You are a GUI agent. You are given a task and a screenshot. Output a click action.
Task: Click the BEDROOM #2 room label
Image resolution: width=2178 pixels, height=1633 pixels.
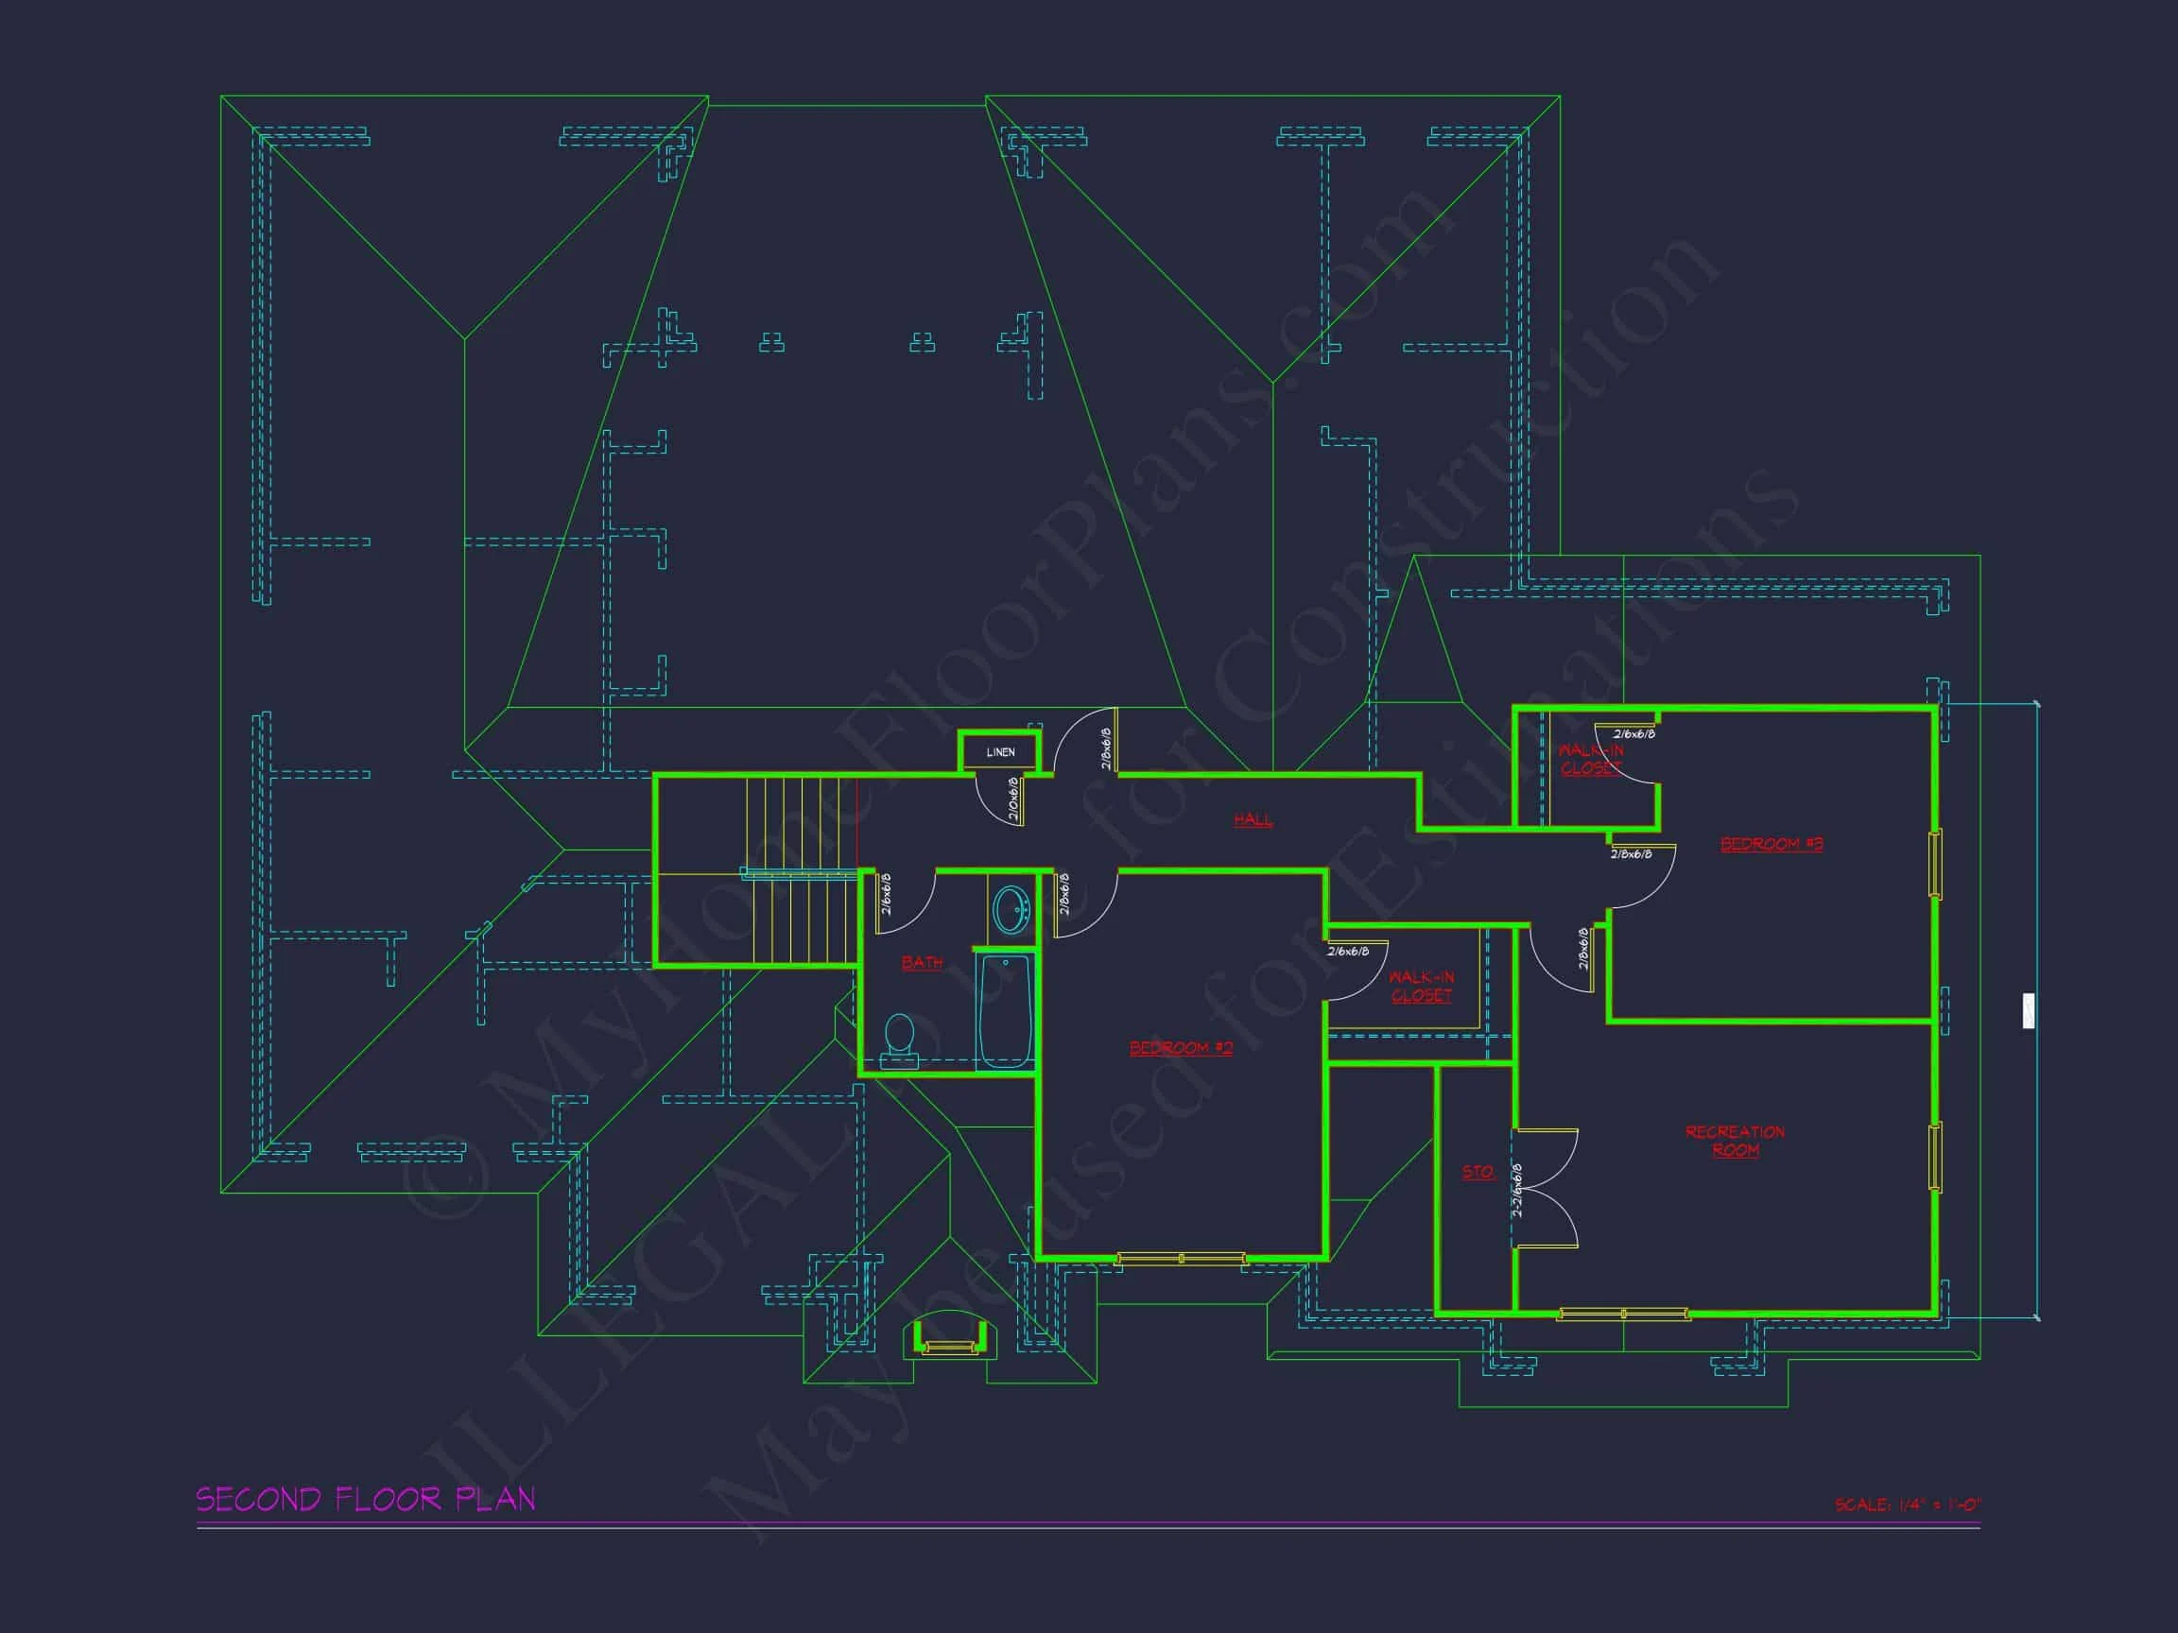pyautogui.click(x=1181, y=1047)
